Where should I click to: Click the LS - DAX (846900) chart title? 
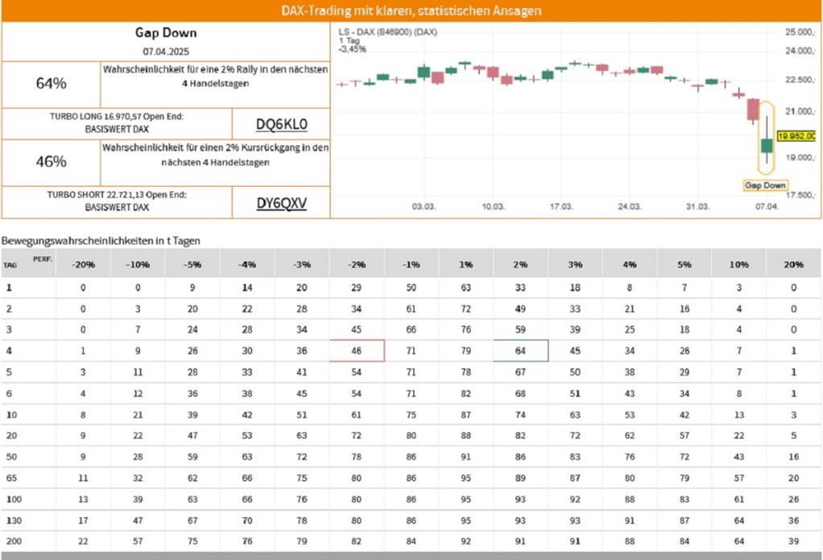(x=388, y=31)
